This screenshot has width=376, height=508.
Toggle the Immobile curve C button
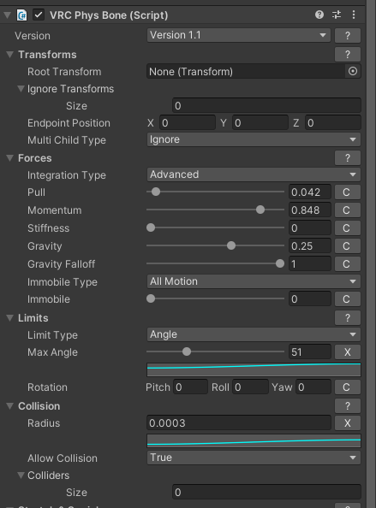tap(348, 299)
